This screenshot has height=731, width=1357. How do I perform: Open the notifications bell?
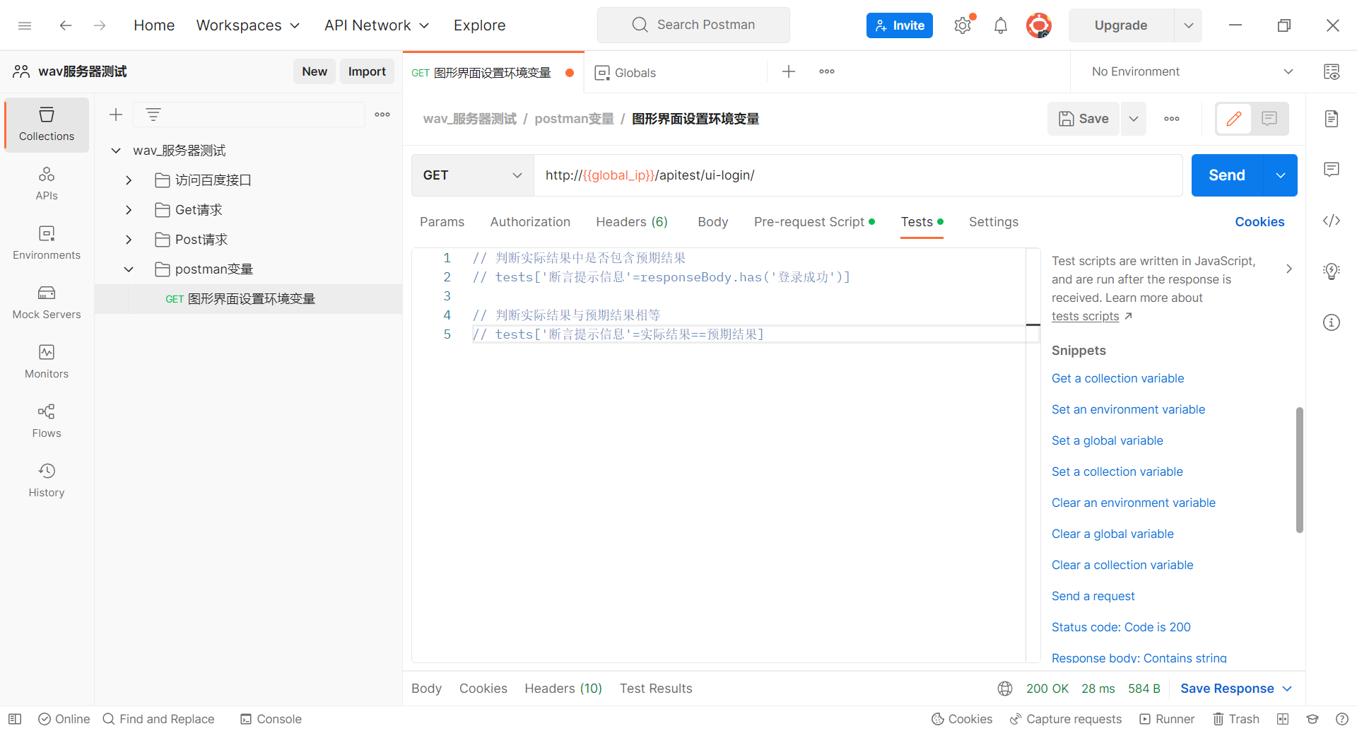point(1001,25)
